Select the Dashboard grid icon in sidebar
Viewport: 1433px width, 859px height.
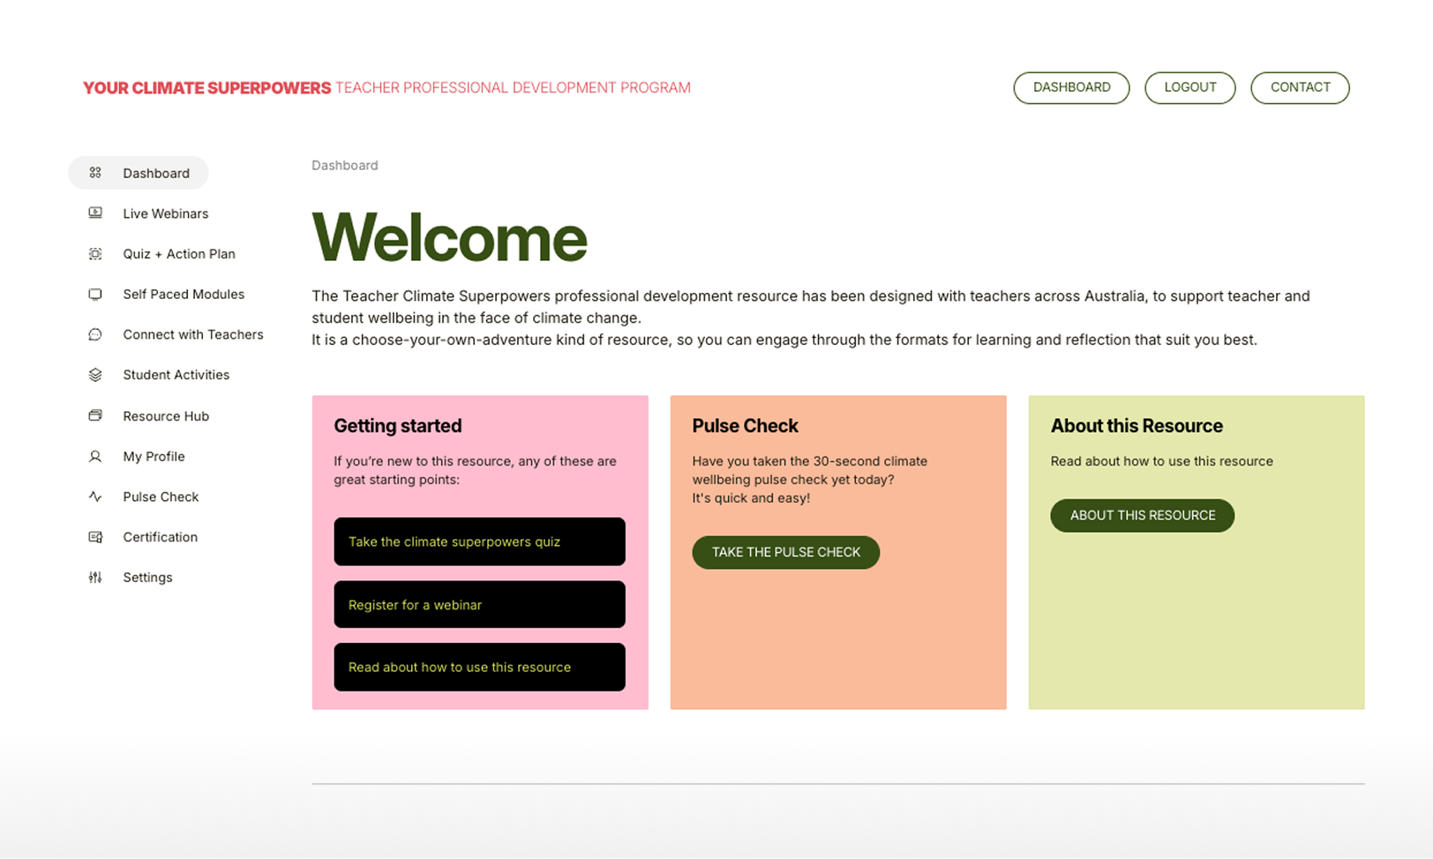pyautogui.click(x=94, y=173)
